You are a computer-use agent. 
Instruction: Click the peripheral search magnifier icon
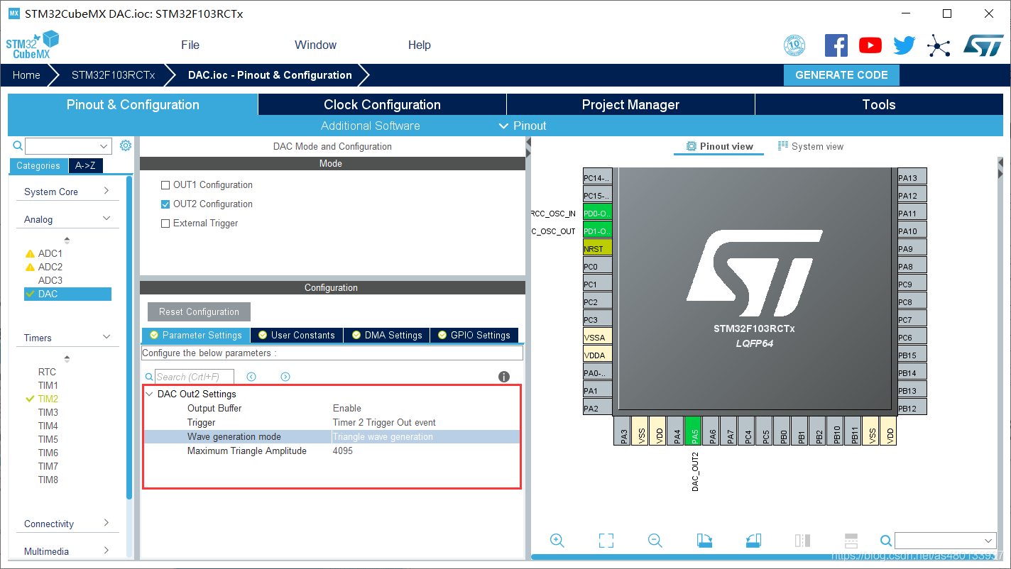[18, 146]
